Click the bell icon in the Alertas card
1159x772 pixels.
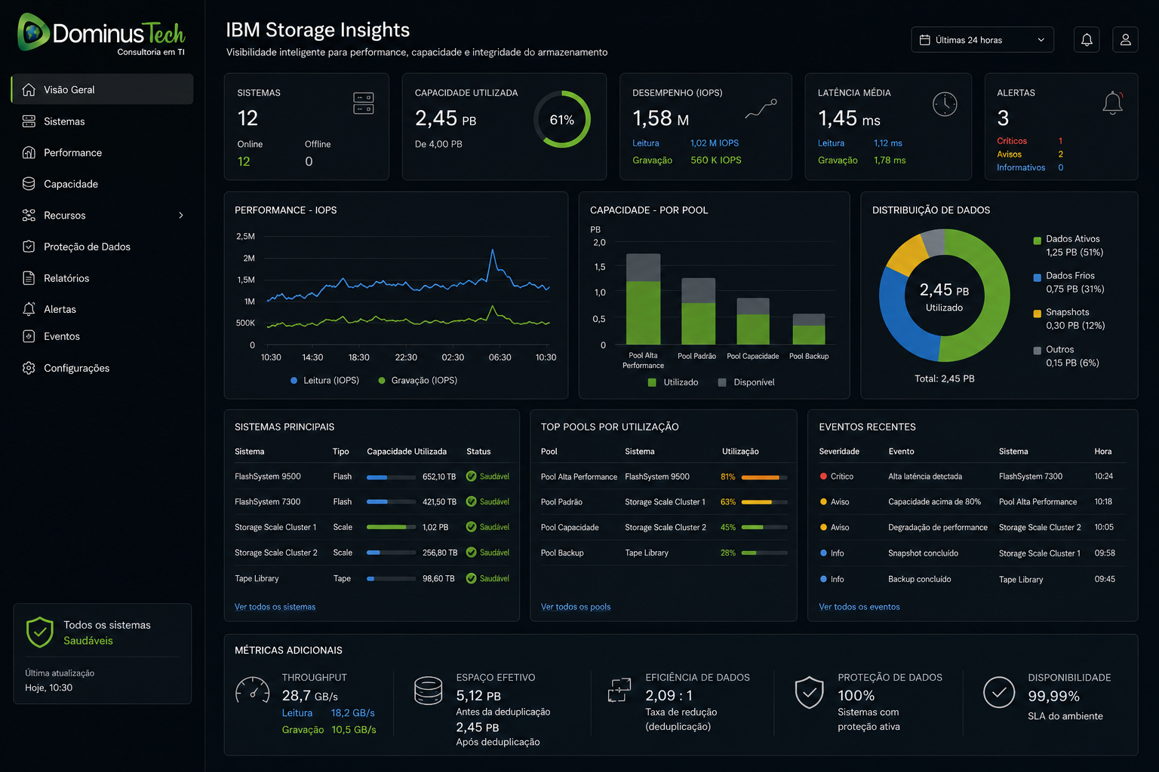point(1113,103)
